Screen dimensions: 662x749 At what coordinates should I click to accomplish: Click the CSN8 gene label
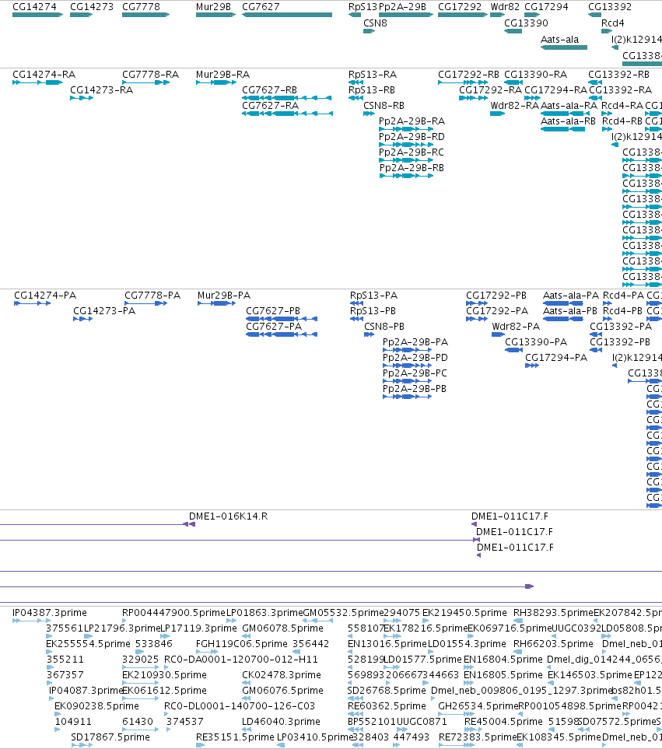point(375,23)
